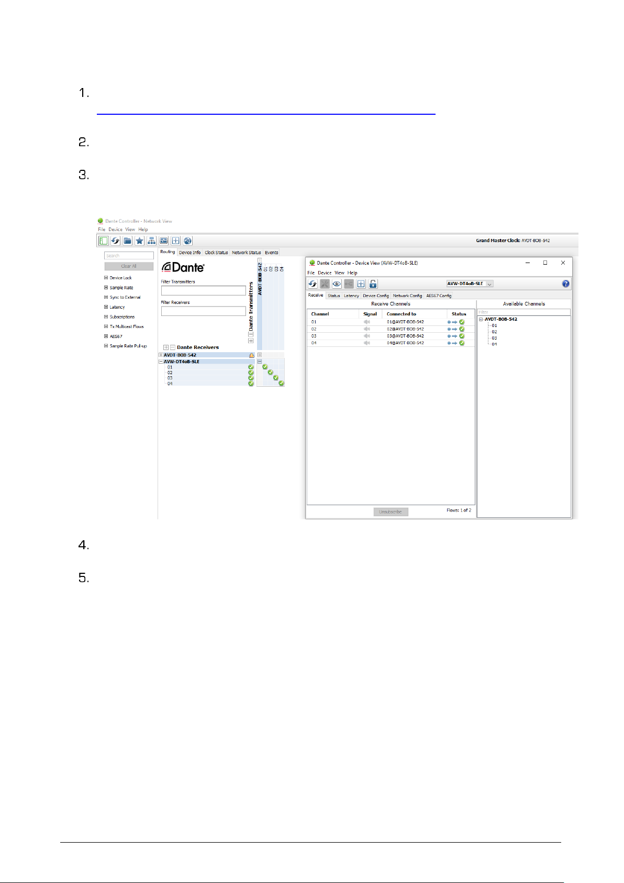Click the wrench web-config icon in Device View
Viewport: 624px width, 883px height.
pos(325,284)
